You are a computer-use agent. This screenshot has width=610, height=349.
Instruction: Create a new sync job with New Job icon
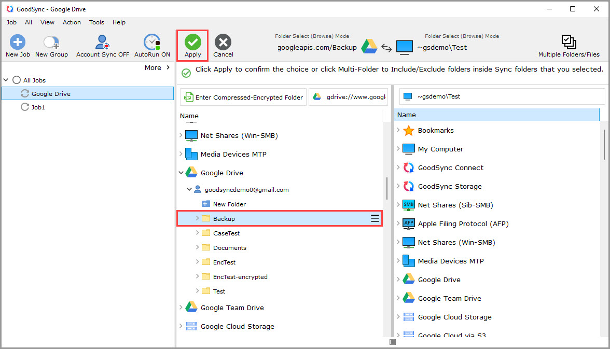[x=17, y=45]
